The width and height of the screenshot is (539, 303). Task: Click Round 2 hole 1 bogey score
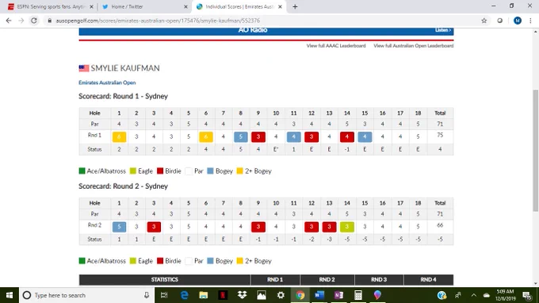pos(119,227)
